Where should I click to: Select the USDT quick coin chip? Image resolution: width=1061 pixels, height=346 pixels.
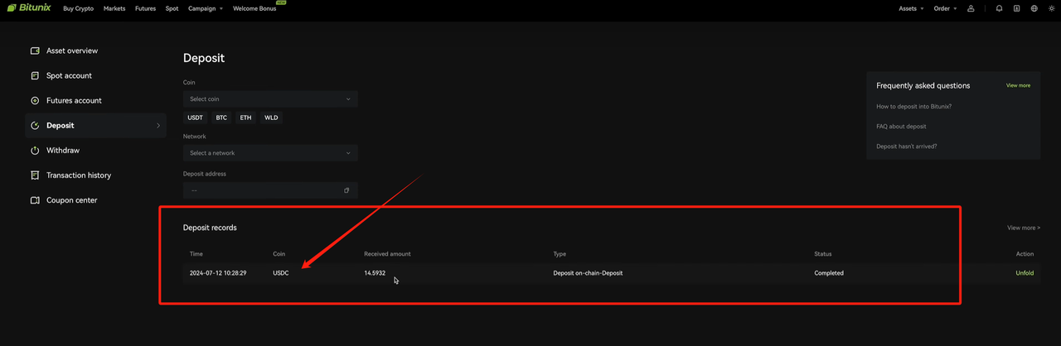pos(195,118)
